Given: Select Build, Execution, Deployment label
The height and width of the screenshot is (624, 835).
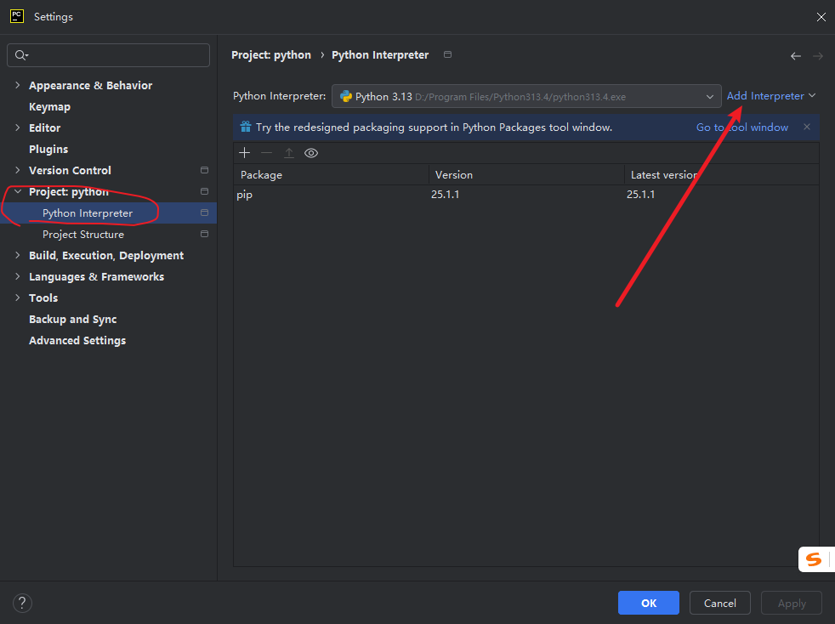Looking at the screenshot, I should (x=106, y=256).
